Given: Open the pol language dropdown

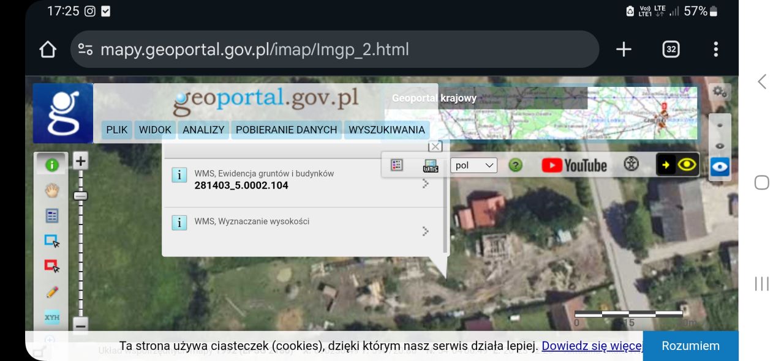Looking at the screenshot, I should (473, 165).
